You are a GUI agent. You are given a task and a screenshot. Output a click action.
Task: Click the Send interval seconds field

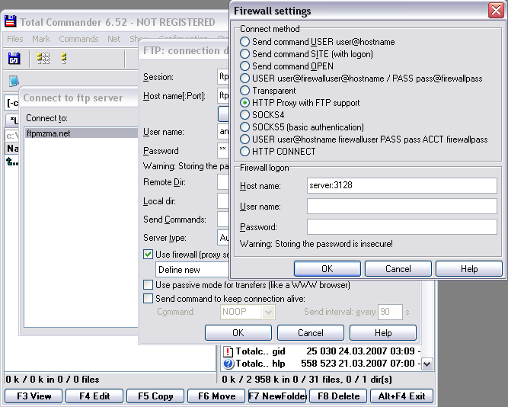(x=390, y=312)
